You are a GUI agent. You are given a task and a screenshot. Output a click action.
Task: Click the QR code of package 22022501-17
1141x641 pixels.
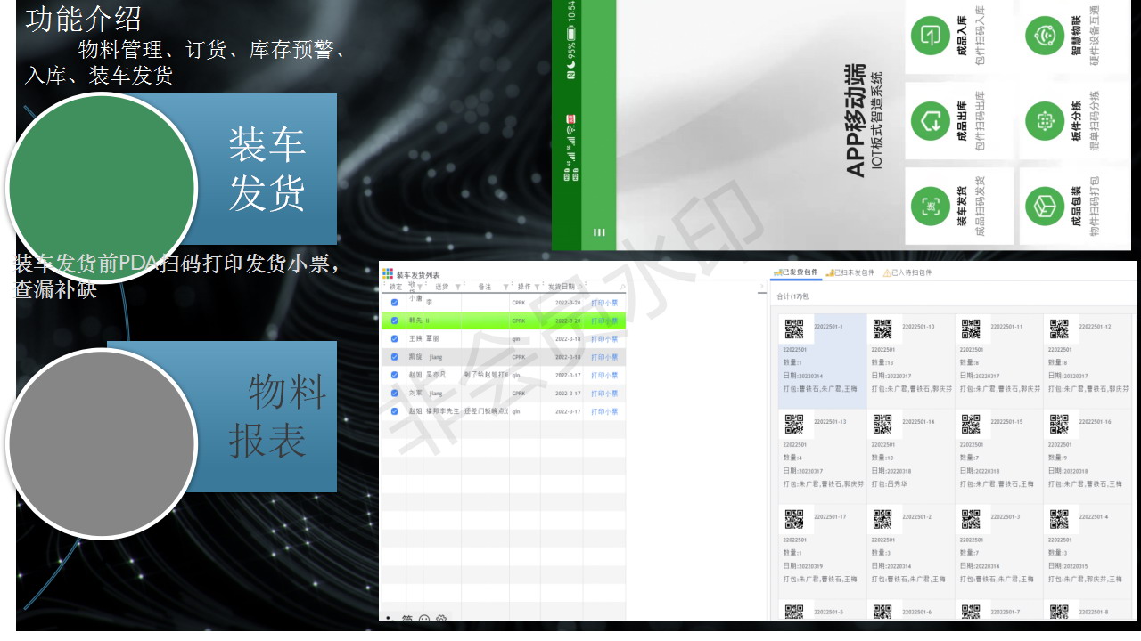coord(793,519)
